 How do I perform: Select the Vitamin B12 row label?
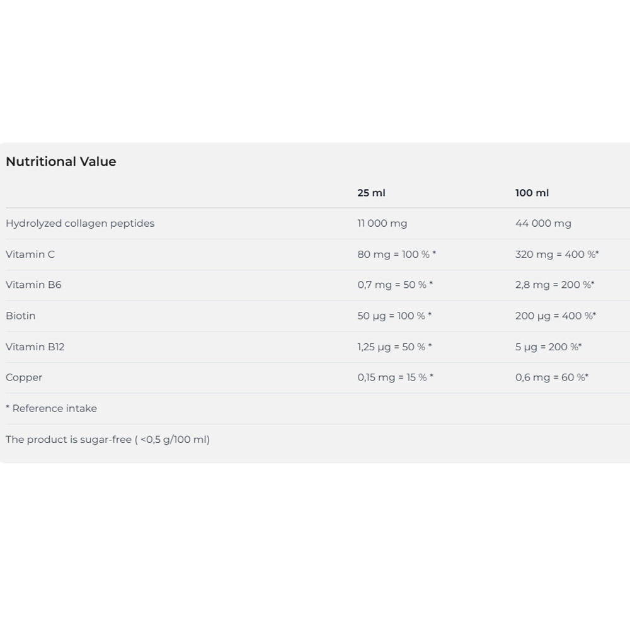coord(35,346)
